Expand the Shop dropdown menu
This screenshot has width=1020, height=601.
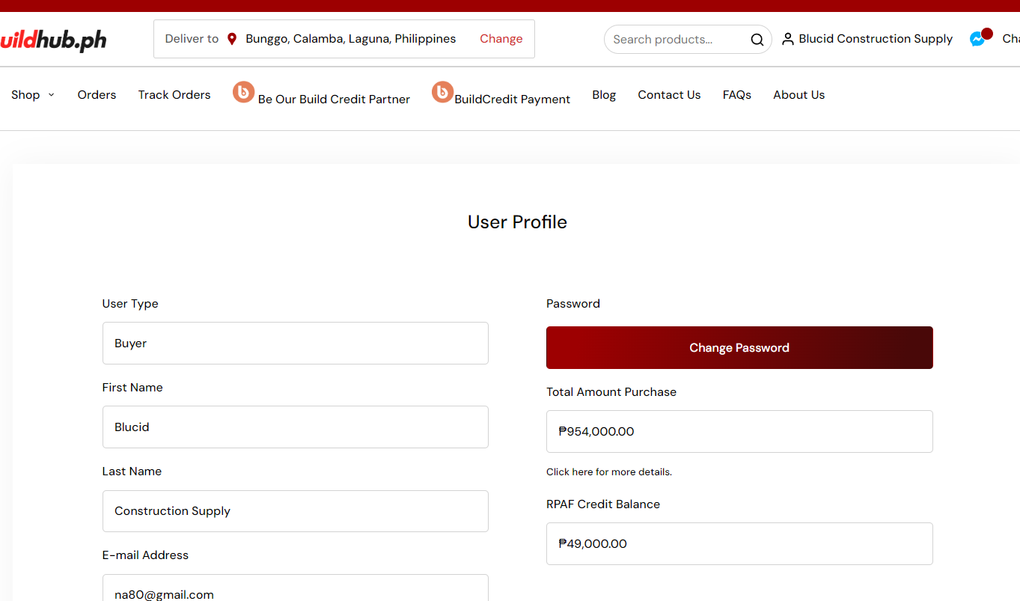click(x=33, y=95)
